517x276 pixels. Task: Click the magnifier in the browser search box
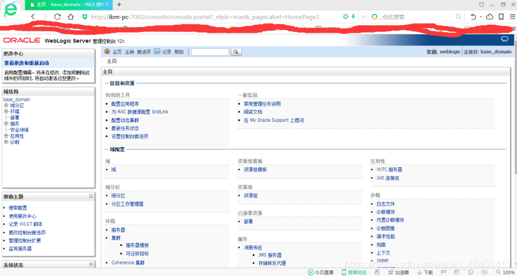(458, 17)
